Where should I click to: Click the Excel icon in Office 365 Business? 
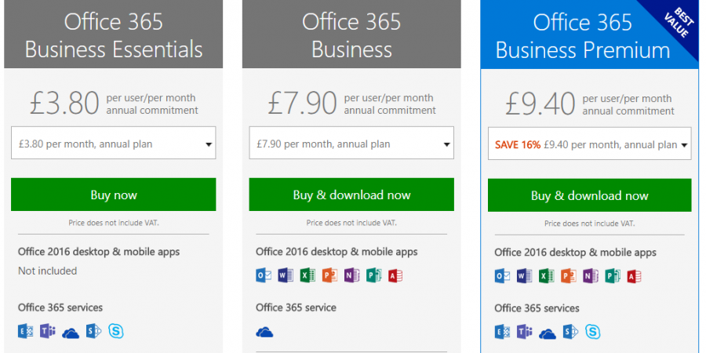(308, 275)
